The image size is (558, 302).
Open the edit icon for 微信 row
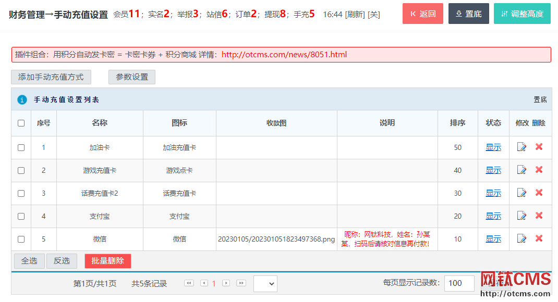point(521,238)
